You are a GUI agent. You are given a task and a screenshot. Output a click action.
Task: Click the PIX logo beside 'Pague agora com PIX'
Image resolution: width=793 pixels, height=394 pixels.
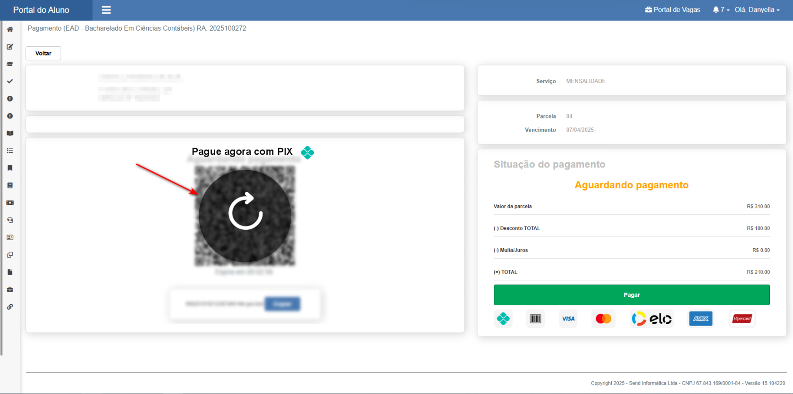pos(307,152)
